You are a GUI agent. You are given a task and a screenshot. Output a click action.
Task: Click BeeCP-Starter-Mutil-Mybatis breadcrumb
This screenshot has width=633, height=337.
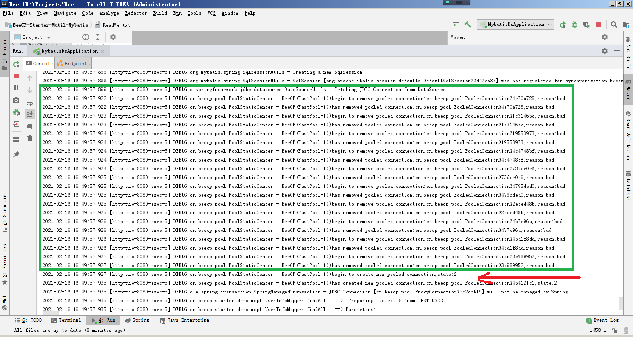[45, 25]
